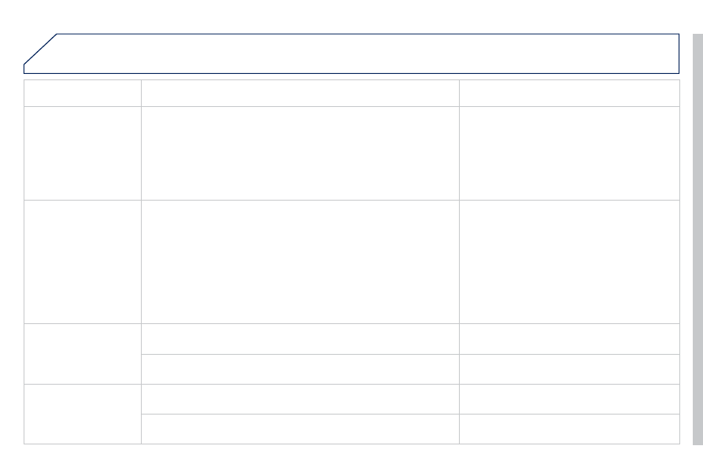Click merged left cell of fourth row group

click(83, 354)
